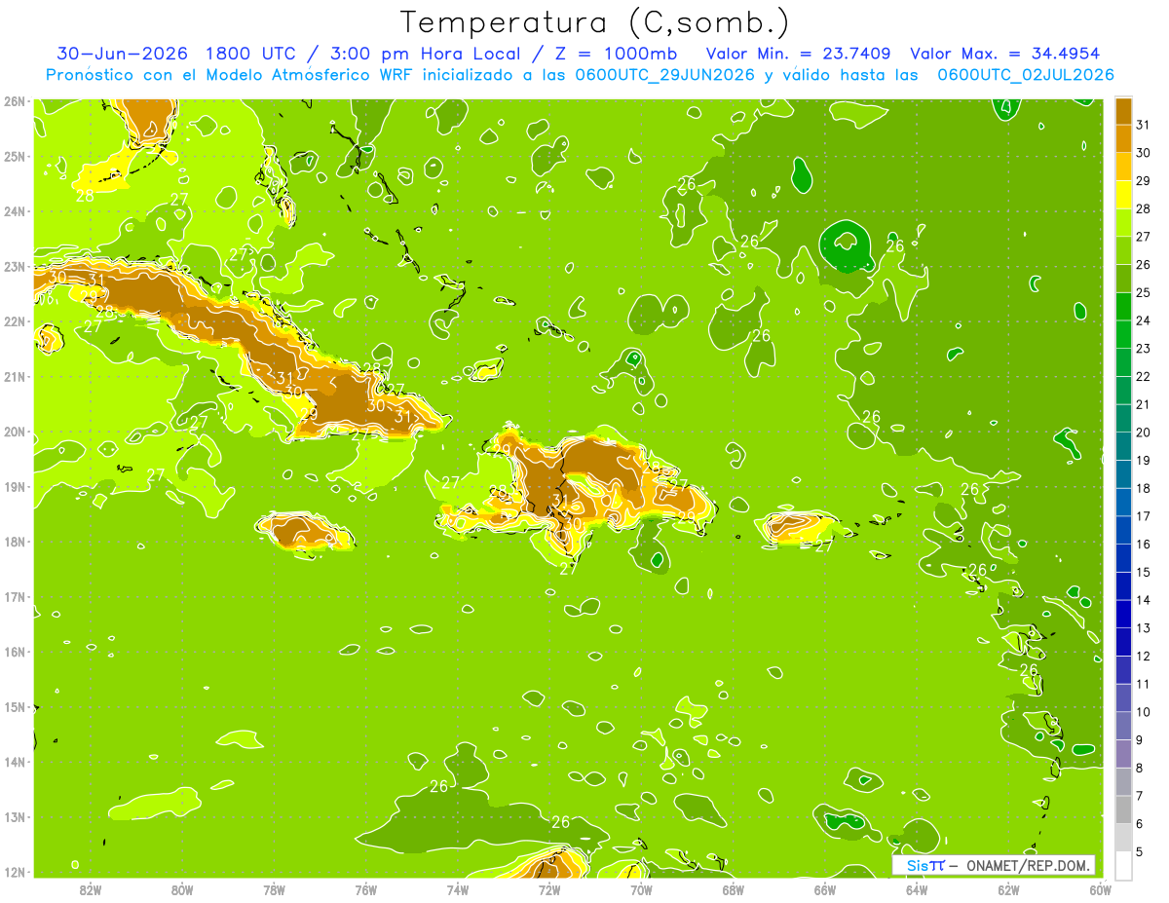Click the title 'Temperatura (C,somb.)'
Image resolution: width=1169 pixels, height=903 pixels.
pos(595,22)
